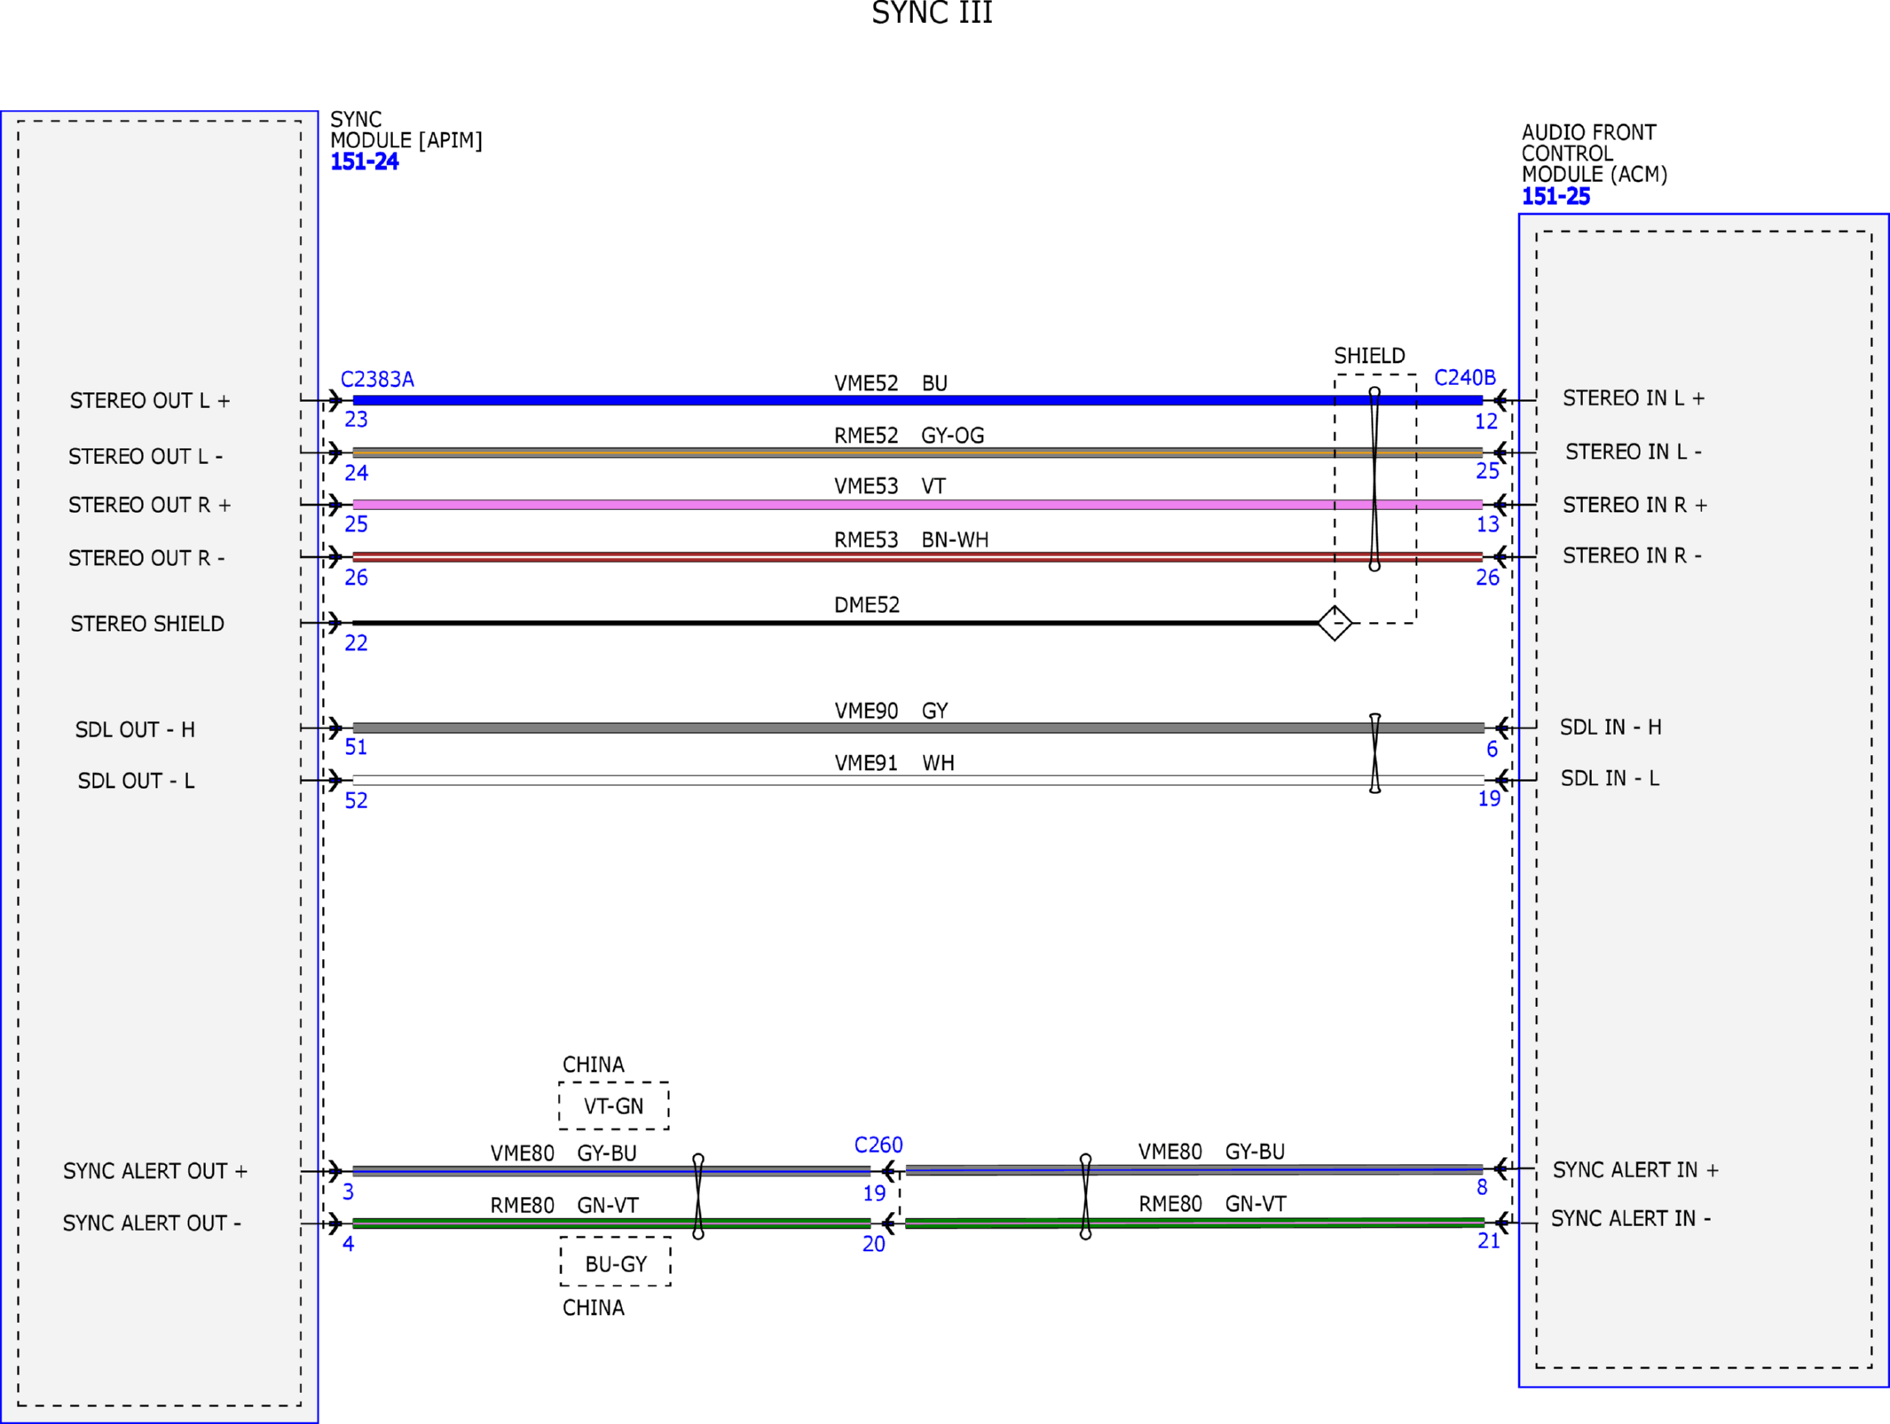
Task: Select the BU-GY China color box
Action: click(x=616, y=1262)
